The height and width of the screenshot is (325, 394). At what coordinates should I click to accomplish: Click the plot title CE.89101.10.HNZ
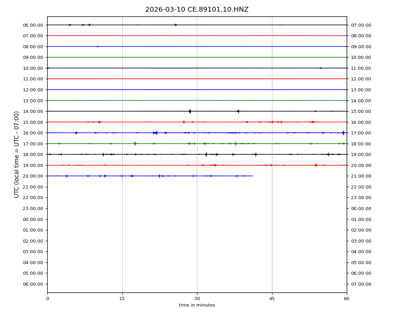(x=197, y=10)
